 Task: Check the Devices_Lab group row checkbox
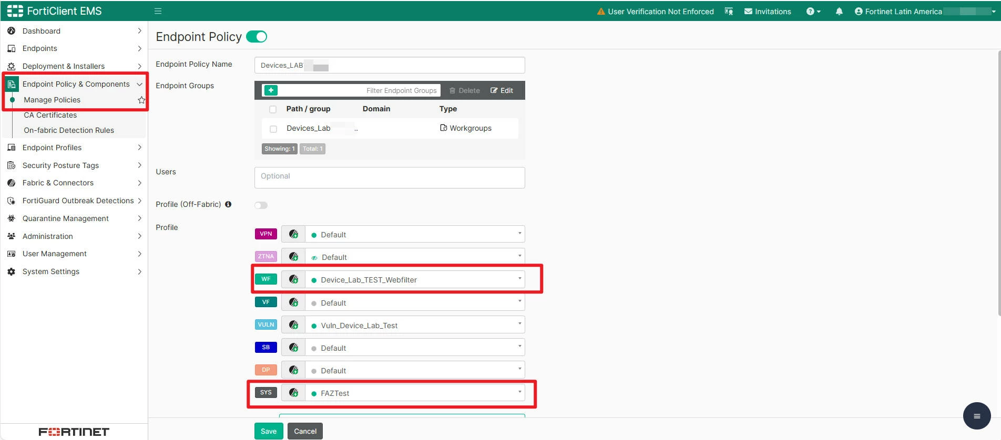[x=273, y=129]
